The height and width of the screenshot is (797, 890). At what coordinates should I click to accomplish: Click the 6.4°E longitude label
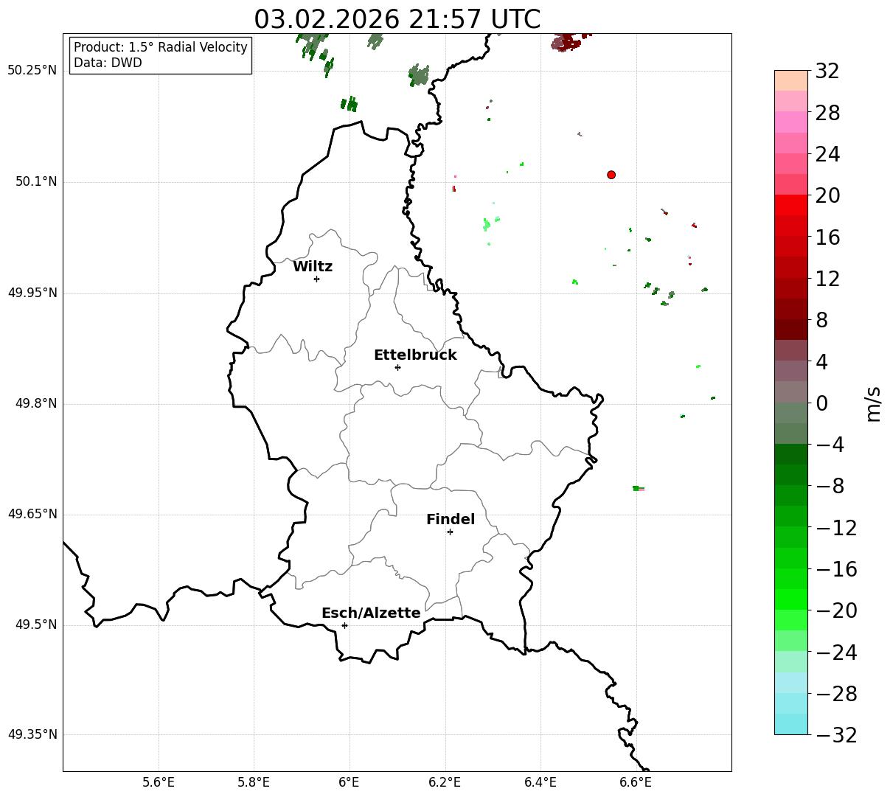[540, 782]
